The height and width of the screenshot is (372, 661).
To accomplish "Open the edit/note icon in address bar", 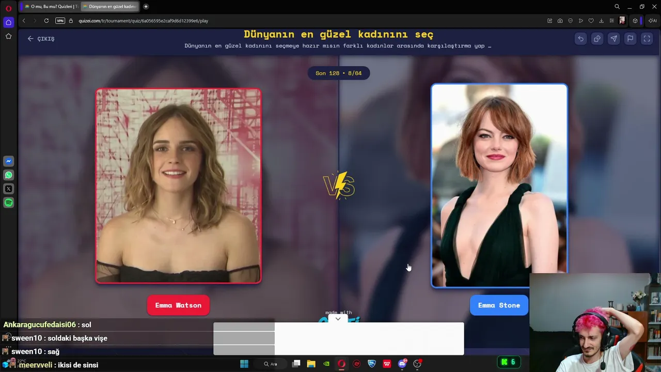I will (549, 21).
